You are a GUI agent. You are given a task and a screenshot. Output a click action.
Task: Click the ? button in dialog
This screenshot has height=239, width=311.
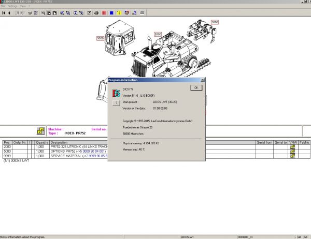[116, 103]
